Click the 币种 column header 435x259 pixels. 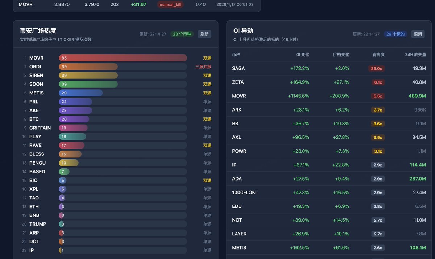(236, 54)
